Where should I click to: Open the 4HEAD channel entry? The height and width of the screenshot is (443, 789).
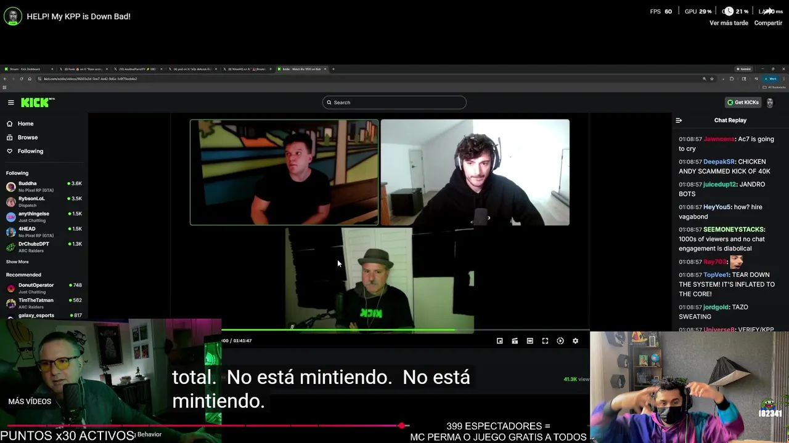pyautogui.click(x=44, y=232)
